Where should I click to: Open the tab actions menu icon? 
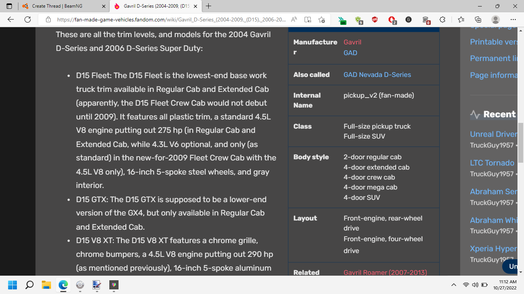(9, 6)
